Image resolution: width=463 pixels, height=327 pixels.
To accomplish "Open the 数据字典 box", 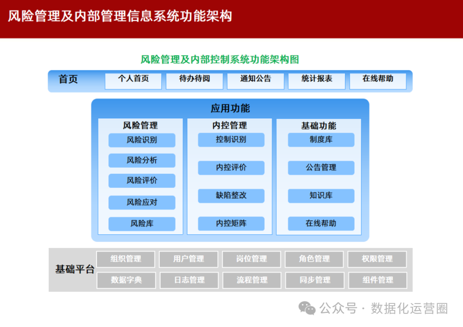I will click(126, 280).
